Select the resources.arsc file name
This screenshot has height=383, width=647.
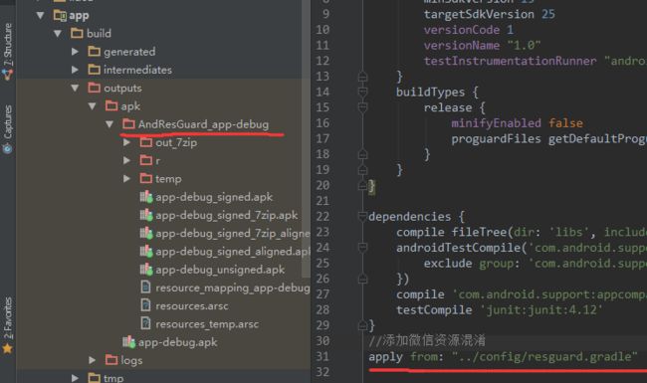tap(192, 306)
